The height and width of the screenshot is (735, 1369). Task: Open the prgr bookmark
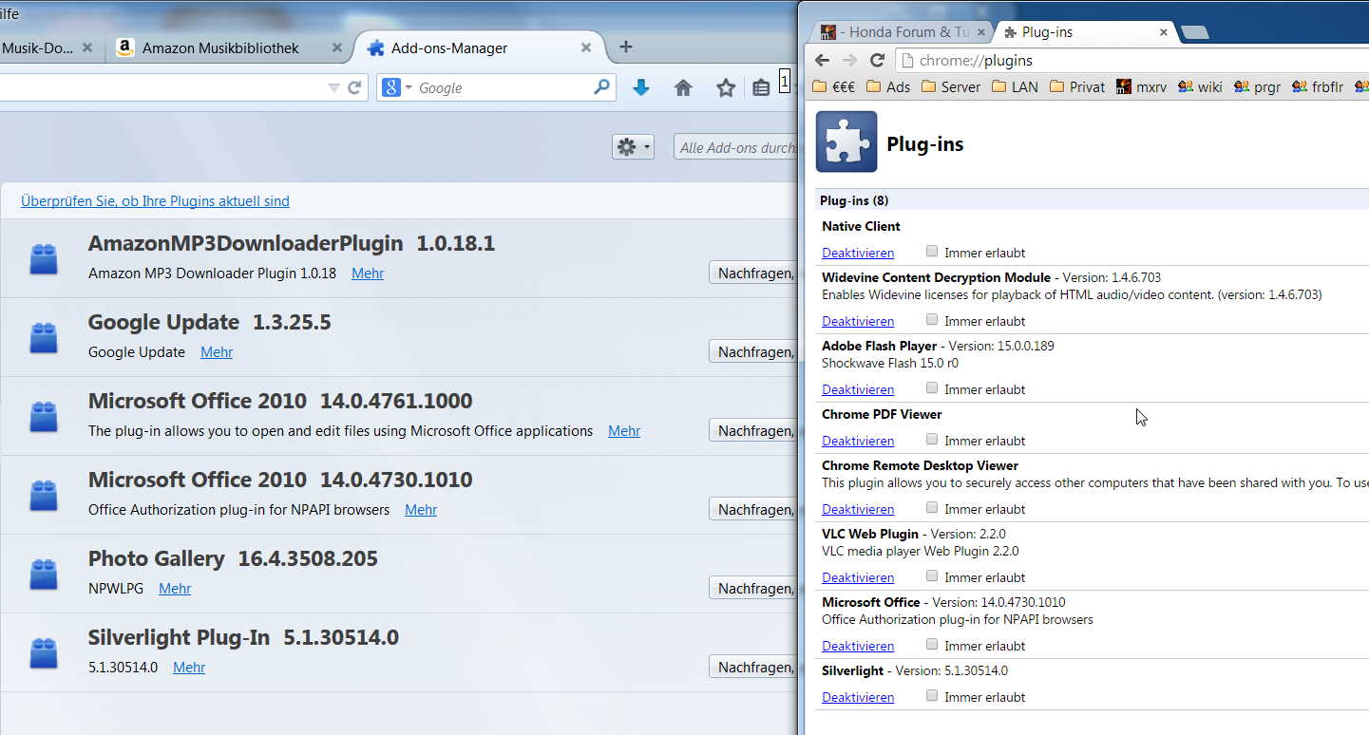click(x=1257, y=86)
